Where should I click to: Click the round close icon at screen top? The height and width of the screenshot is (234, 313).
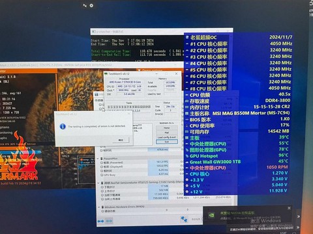point(91,5)
